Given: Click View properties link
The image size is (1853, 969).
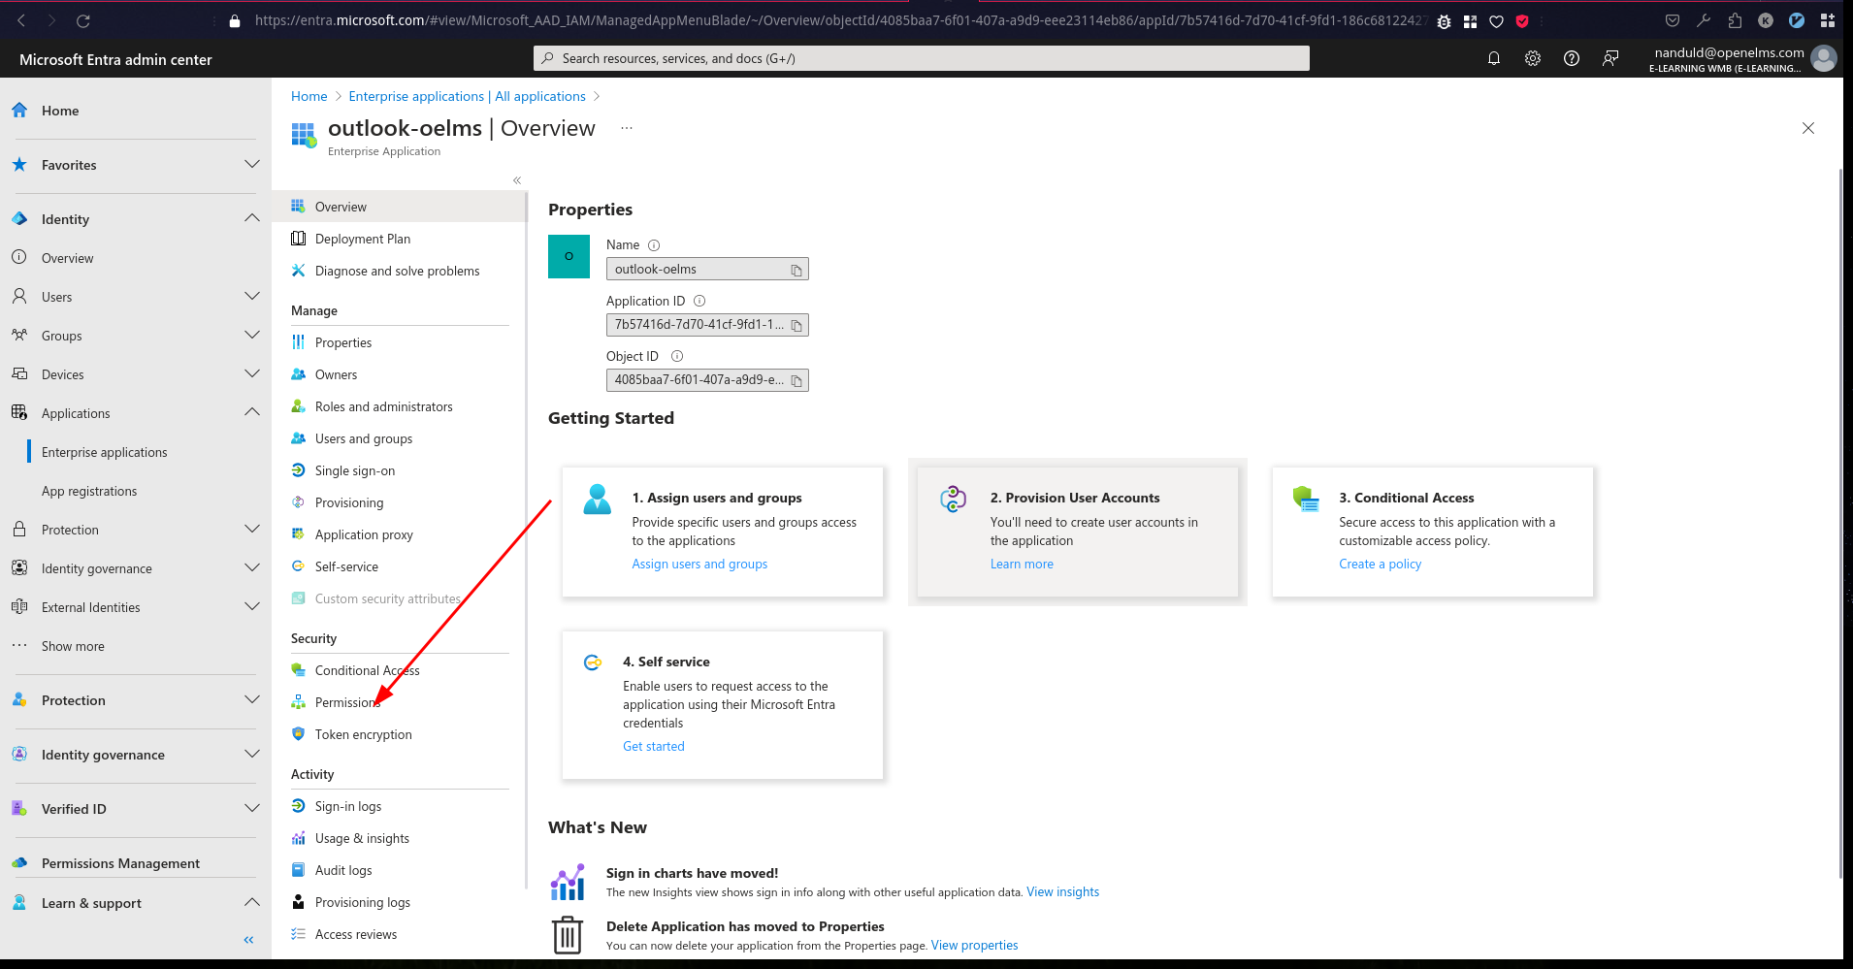Looking at the screenshot, I should 974,946.
